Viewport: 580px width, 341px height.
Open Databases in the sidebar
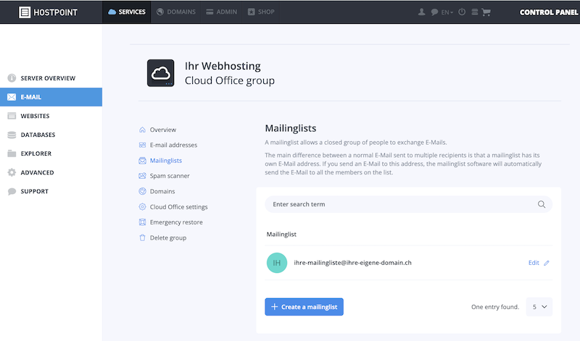pyautogui.click(x=51, y=135)
